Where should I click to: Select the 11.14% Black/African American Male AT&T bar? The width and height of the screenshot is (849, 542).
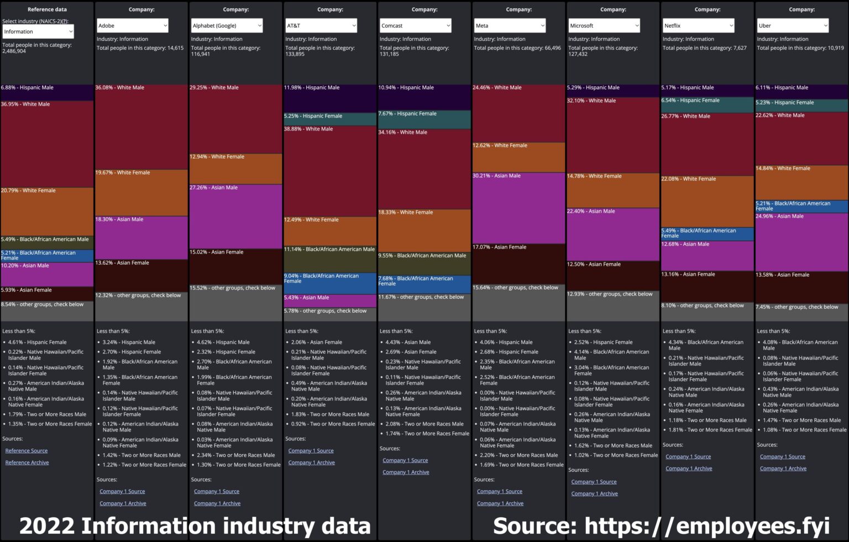tap(331, 259)
